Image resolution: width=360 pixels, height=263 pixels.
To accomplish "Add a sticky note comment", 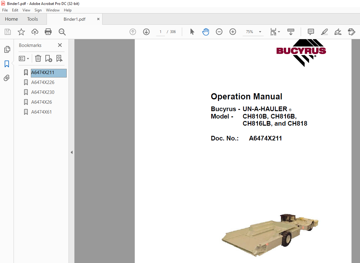I will pyautogui.click(x=311, y=32).
